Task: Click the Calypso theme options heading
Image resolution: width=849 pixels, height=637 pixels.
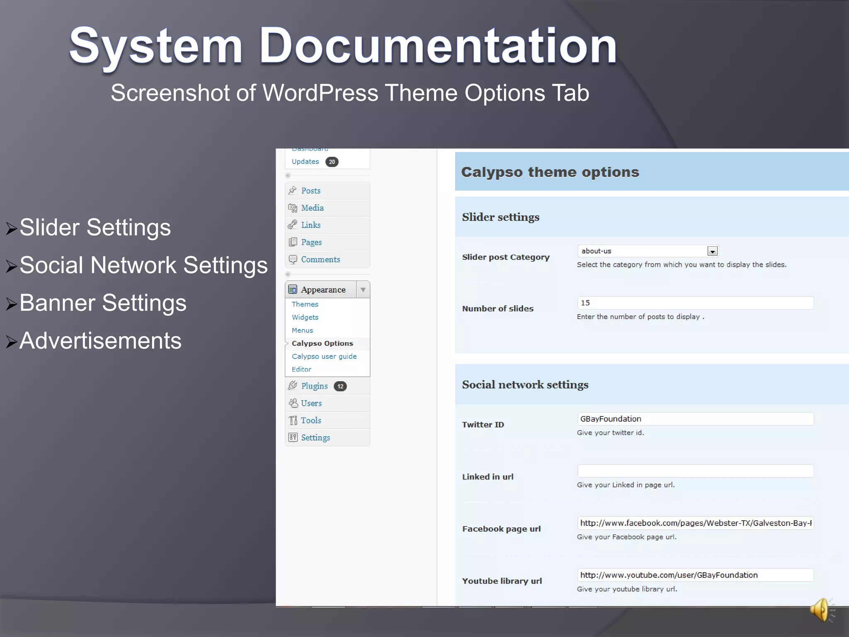Action: tap(550, 172)
